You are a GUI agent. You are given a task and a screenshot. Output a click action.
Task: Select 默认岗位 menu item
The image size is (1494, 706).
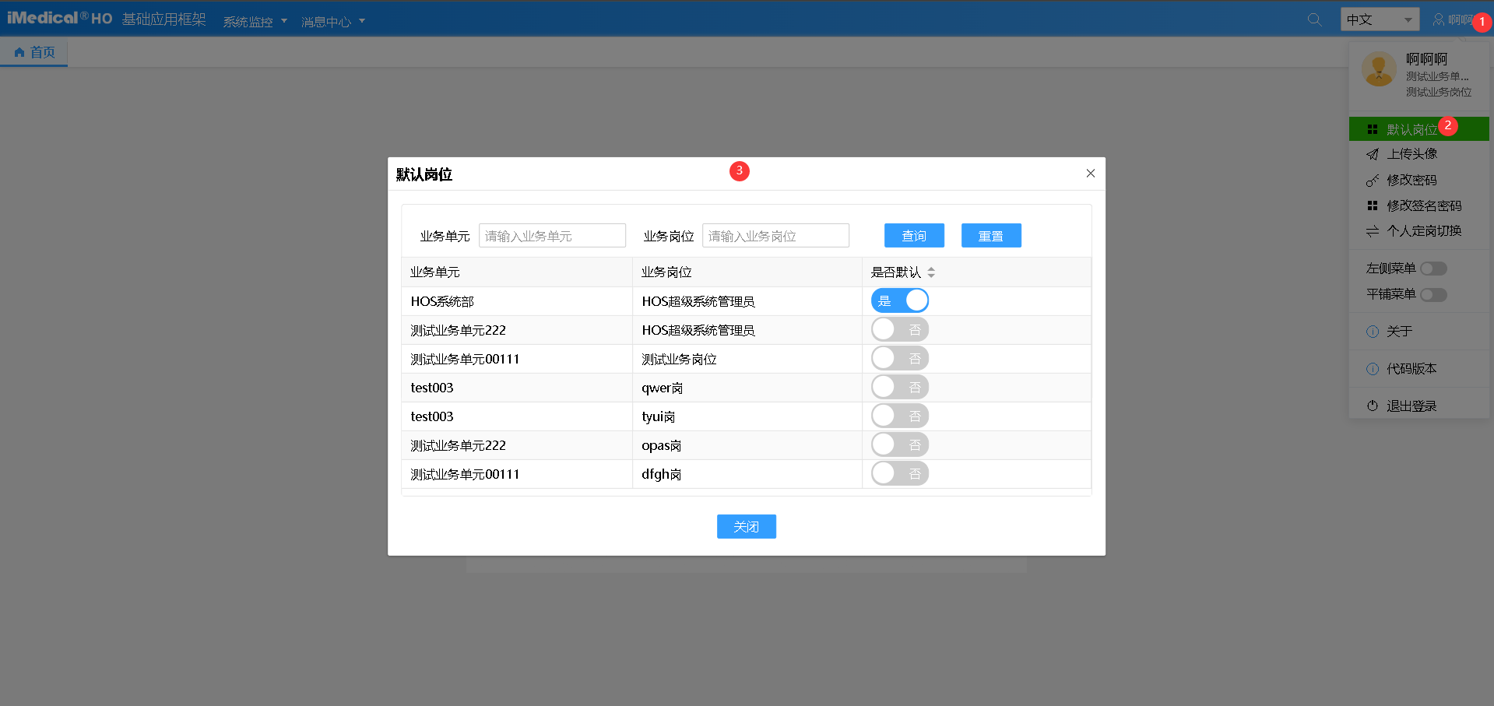1411,129
